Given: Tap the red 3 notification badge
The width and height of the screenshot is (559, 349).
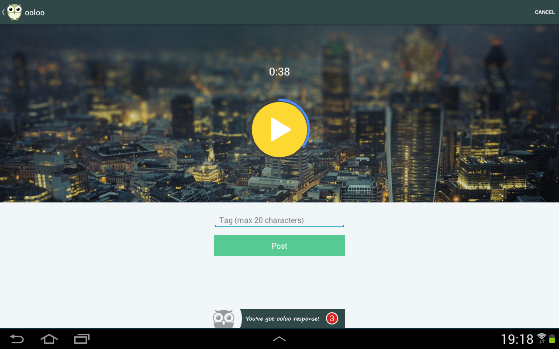Looking at the screenshot, I should tap(332, 318).
